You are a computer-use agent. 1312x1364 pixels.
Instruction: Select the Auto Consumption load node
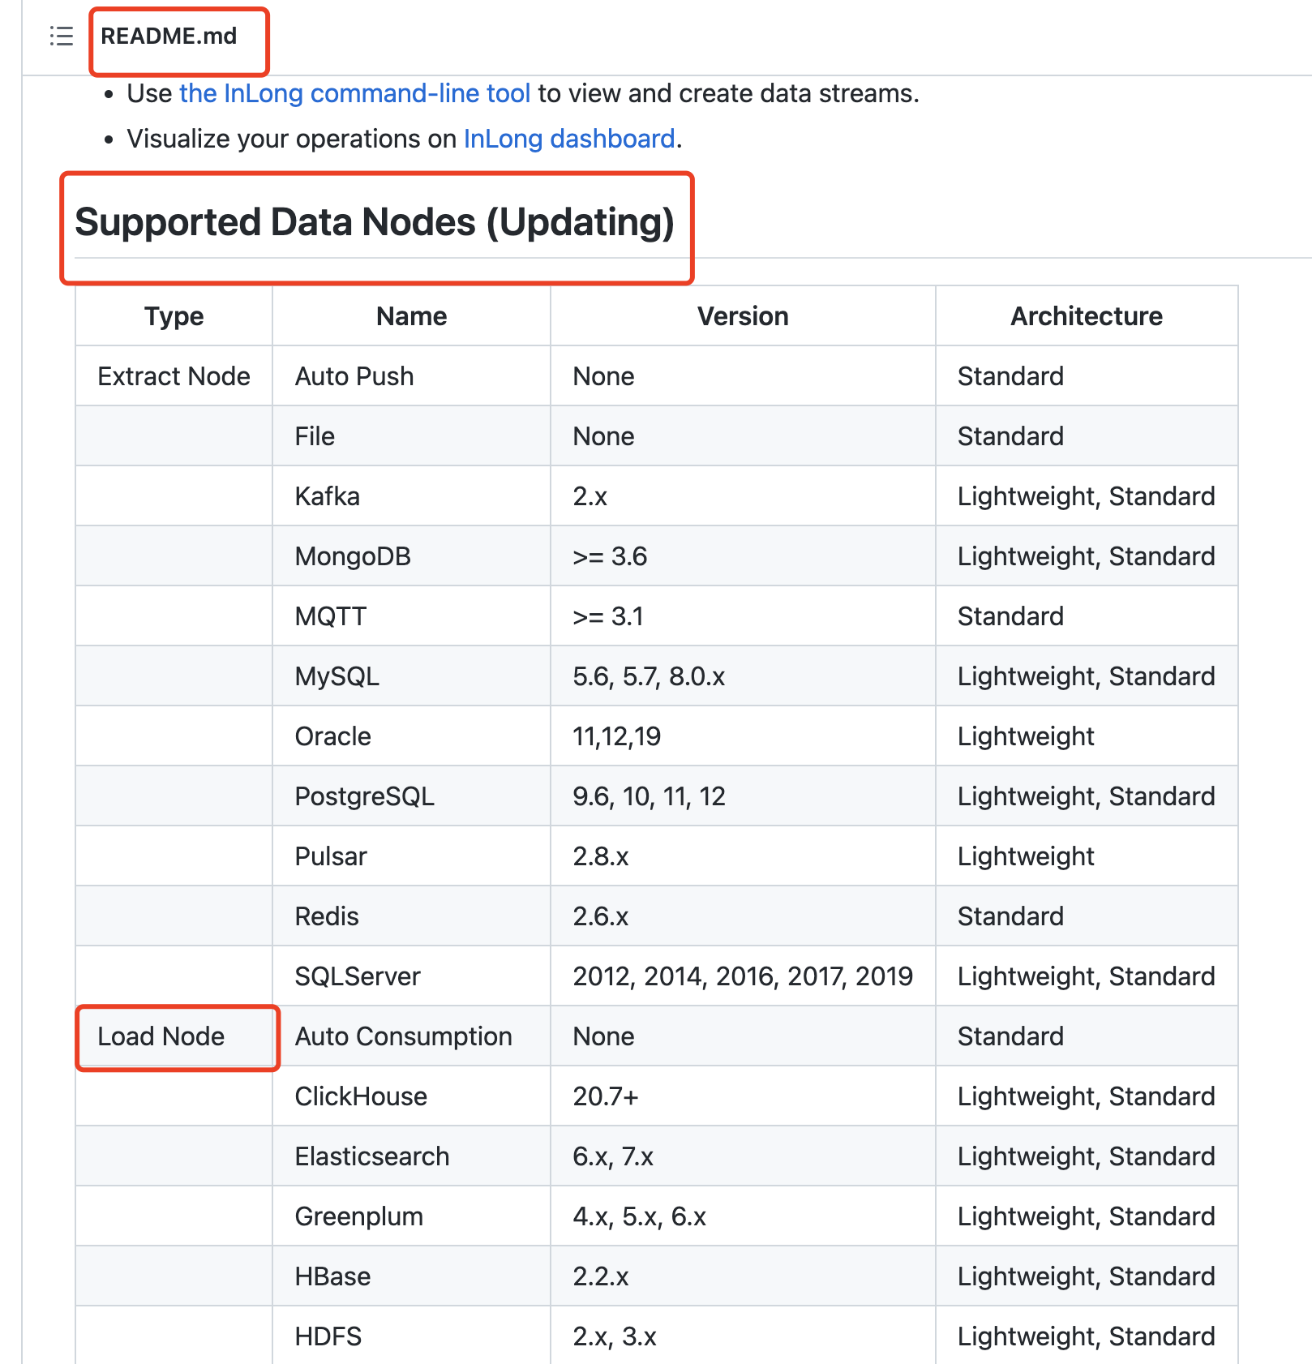[x=403, y=1036]
